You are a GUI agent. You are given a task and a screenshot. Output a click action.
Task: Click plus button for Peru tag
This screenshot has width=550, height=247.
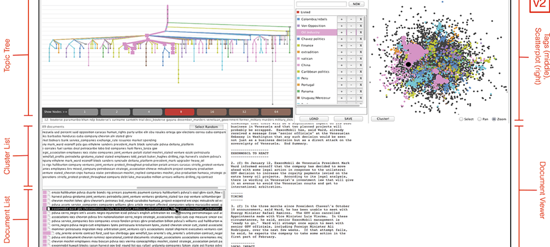[x=341, y=78]
